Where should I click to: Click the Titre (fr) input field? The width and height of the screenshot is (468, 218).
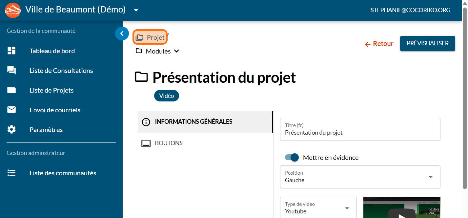[360, 133]
